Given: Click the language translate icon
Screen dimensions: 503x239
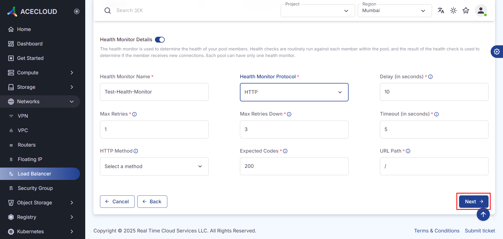Looking at the screenshot, I should coord(441,11).
